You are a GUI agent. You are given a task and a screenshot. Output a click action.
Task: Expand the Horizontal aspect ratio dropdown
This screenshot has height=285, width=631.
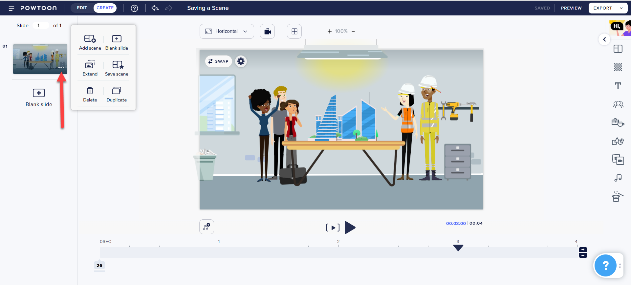pyautogui.click(x=227, y=32)
